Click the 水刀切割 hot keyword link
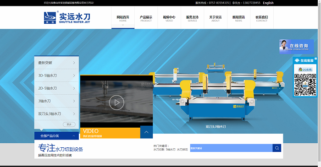The image size is (321, 167). coord(159,150)
